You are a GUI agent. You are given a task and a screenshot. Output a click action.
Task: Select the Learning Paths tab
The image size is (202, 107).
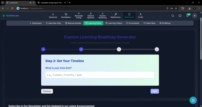point(93,23)
